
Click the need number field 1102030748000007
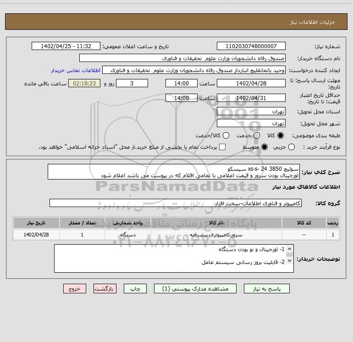[251, 46]
